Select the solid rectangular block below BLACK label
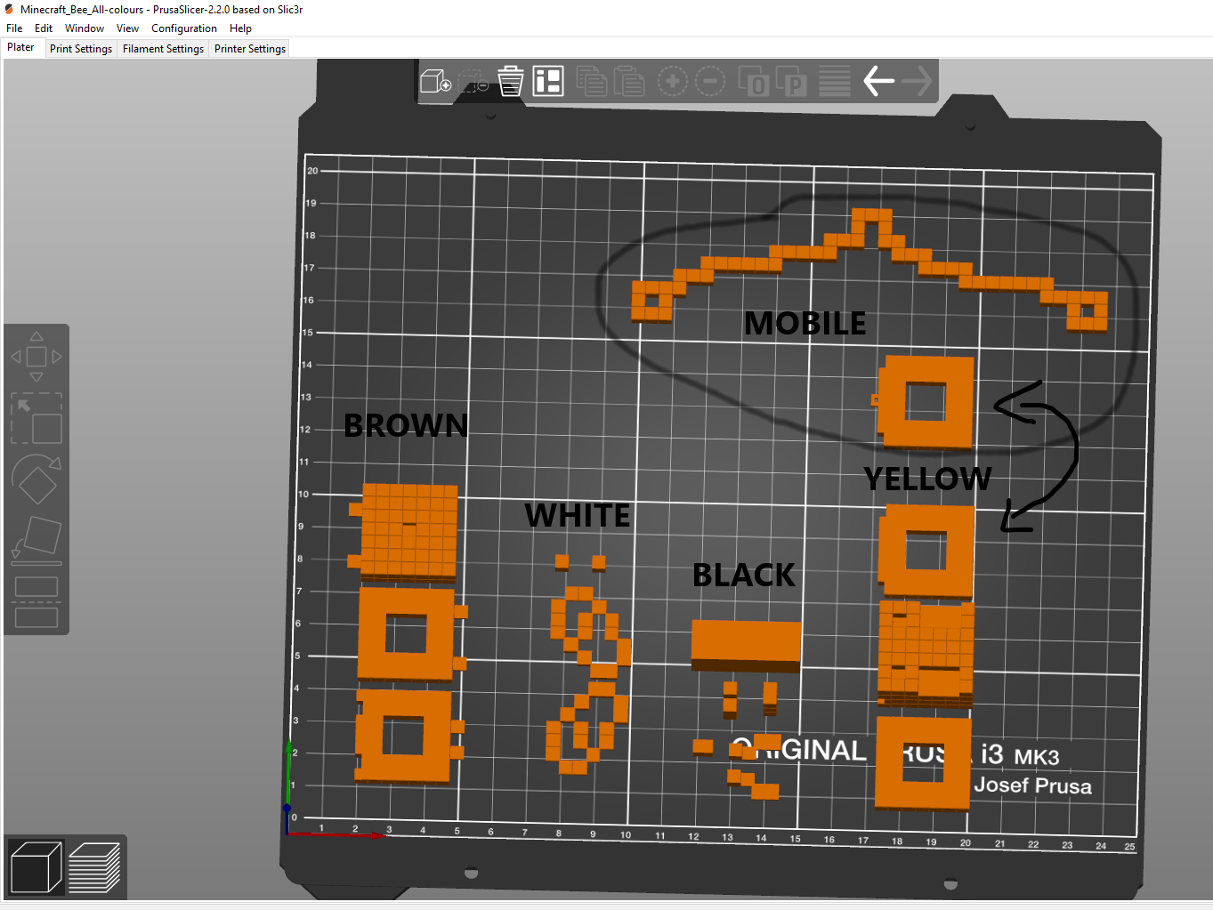The width and height of the screenshot is (1213, 910). pos(746,645)
